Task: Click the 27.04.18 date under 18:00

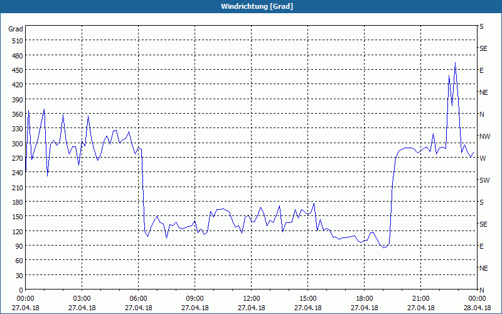Action: coord(365,308)
